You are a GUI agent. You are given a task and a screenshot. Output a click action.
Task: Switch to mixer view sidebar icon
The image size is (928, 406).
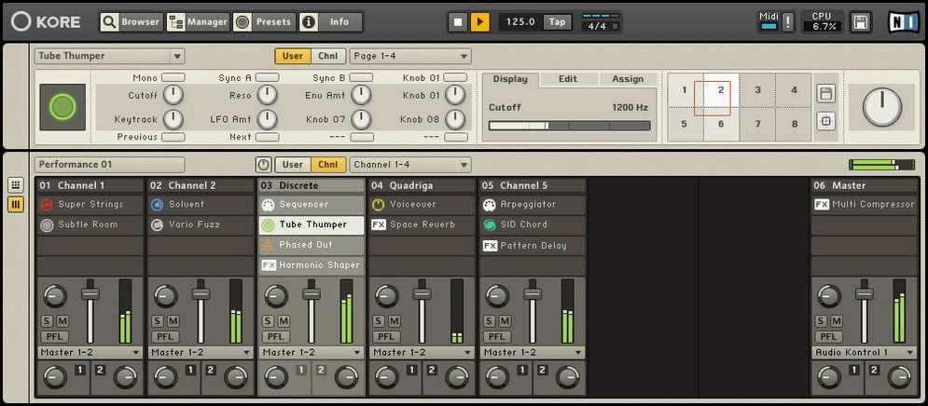pos(16,205)
